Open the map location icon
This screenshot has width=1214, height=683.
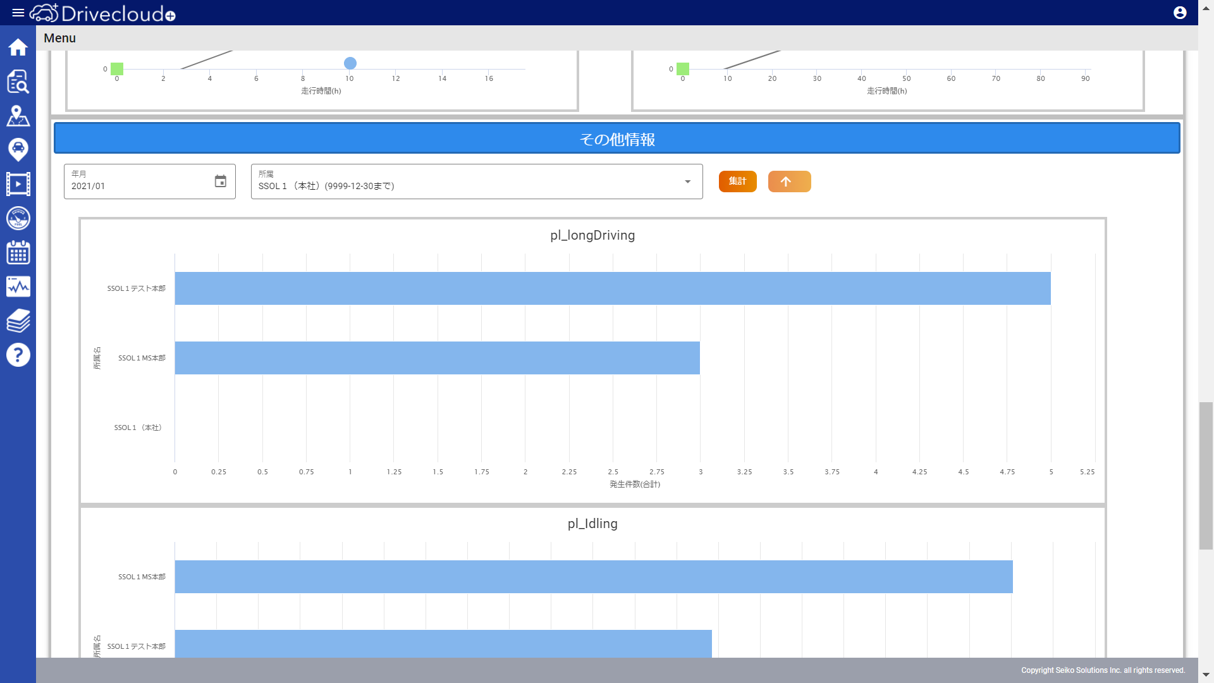point(18,116)
